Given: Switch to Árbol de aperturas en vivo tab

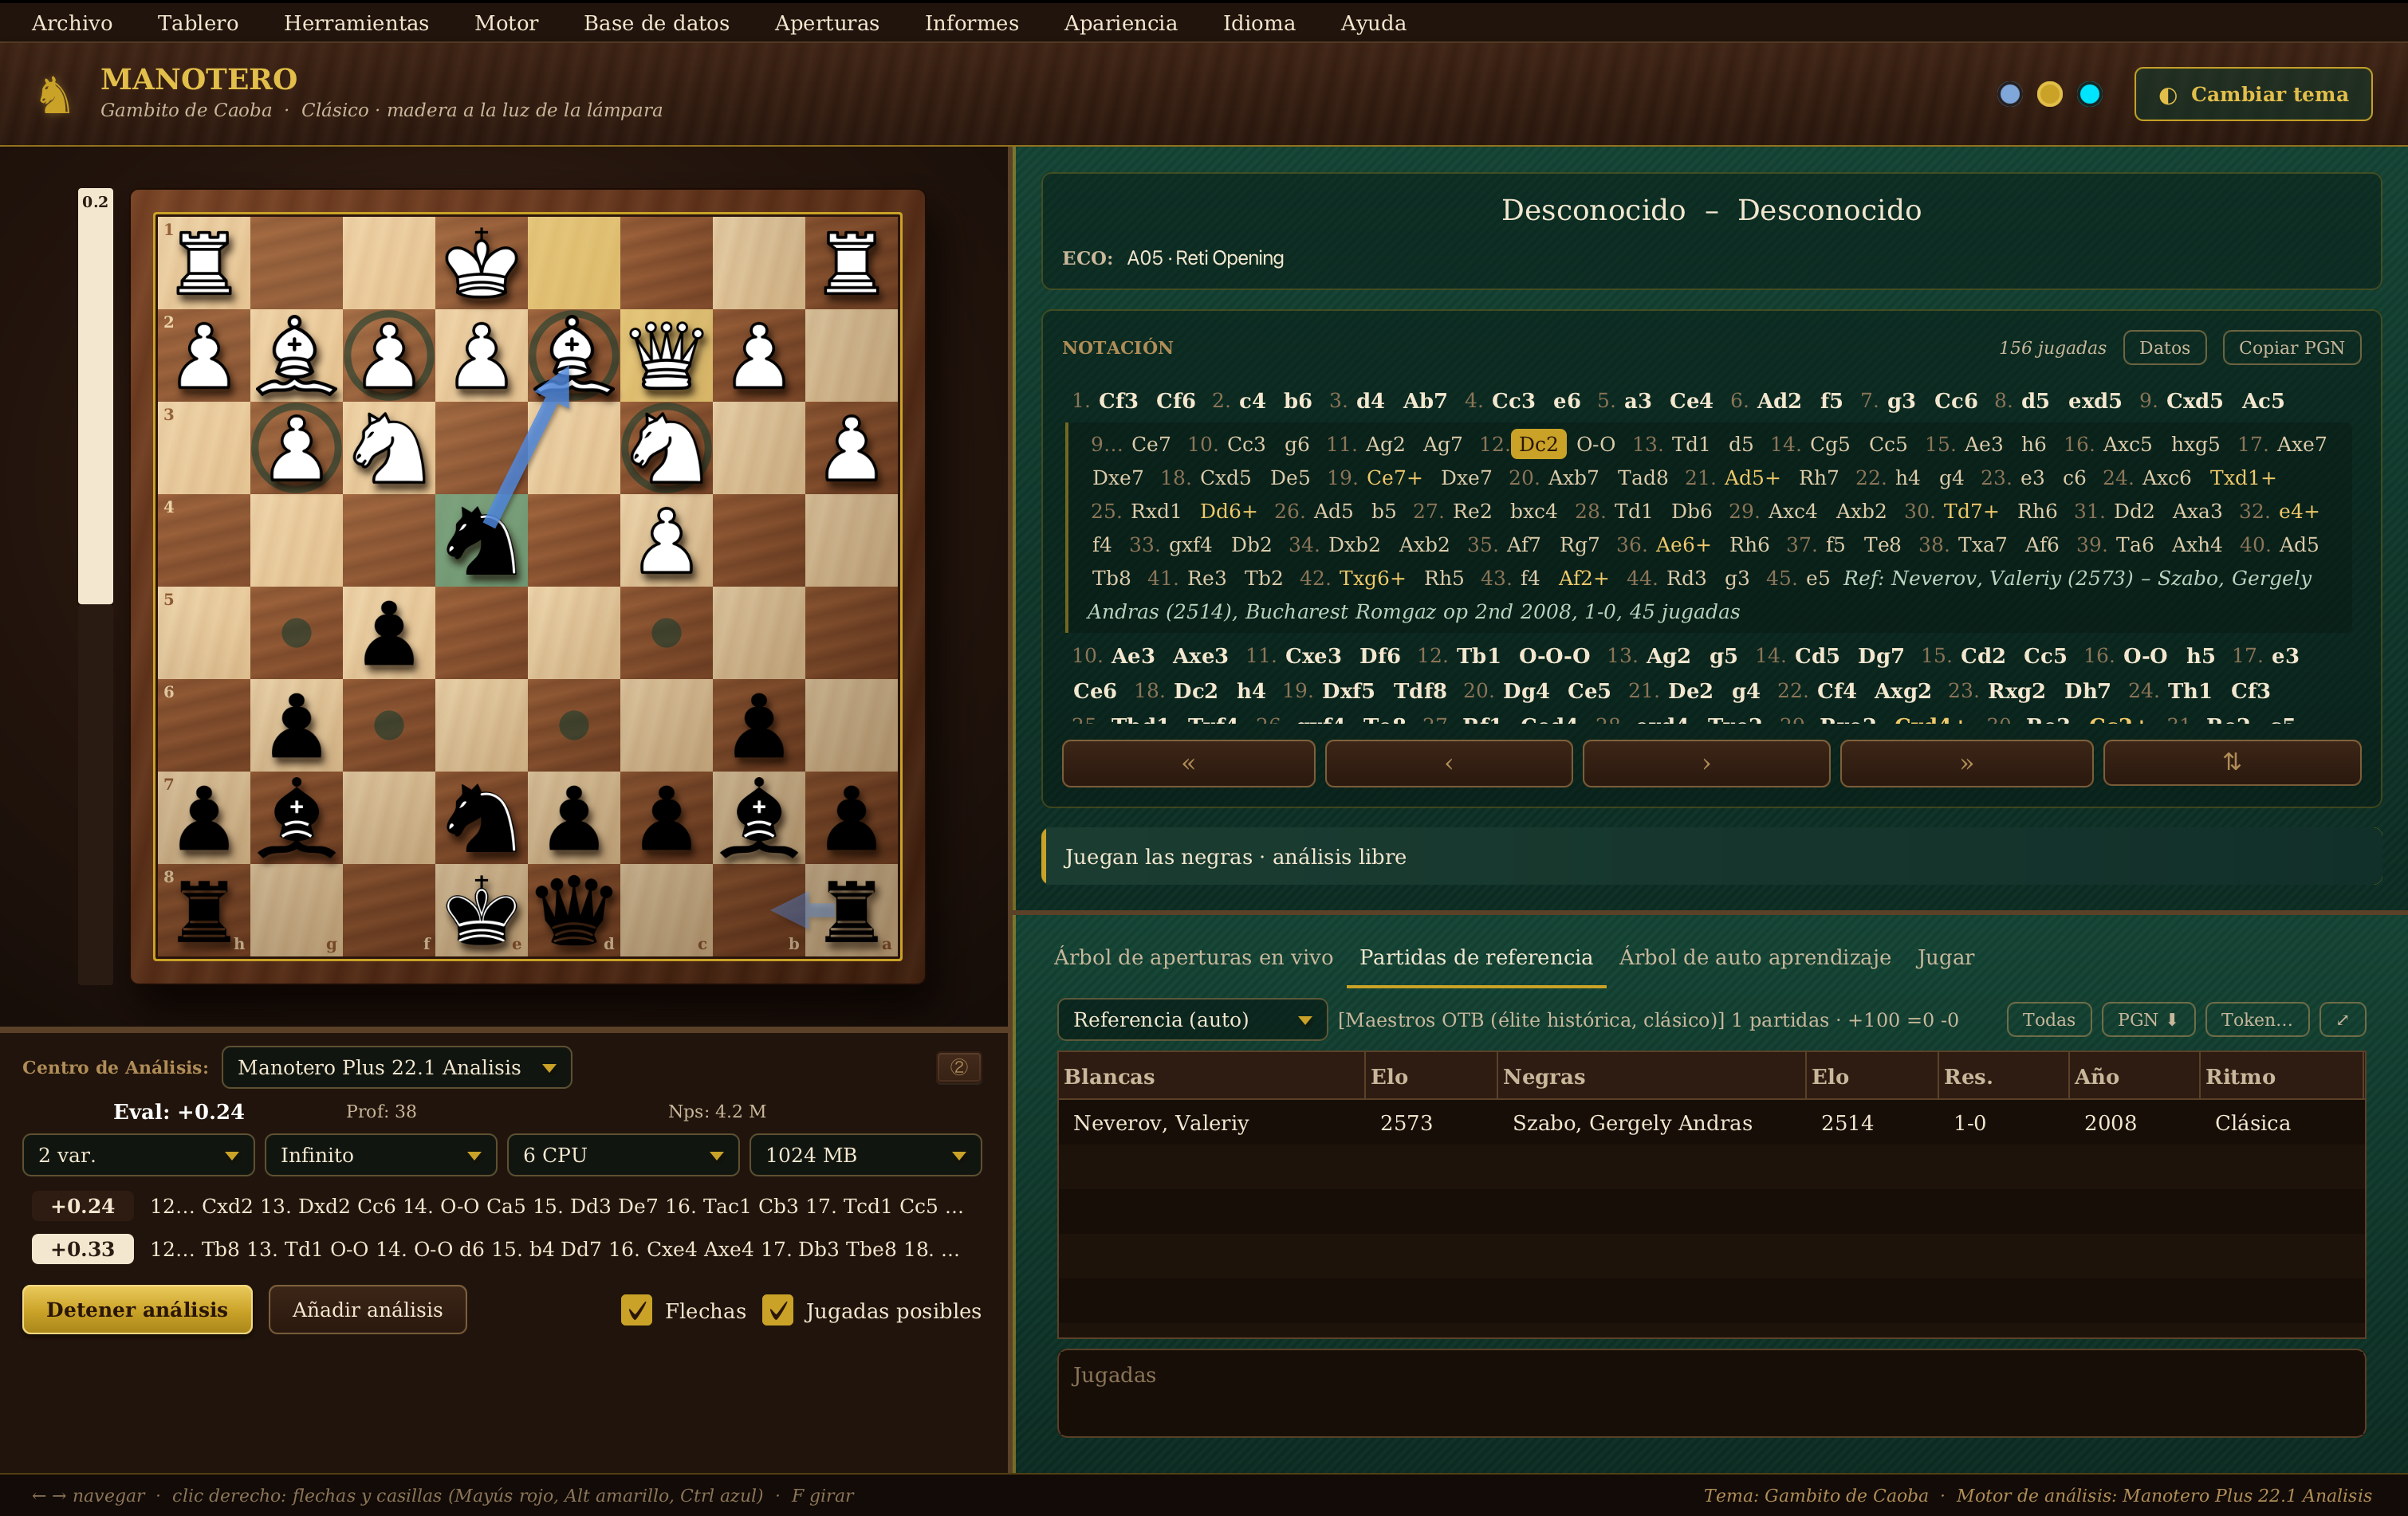Looking at the screenshot, I should point(1193,957).
